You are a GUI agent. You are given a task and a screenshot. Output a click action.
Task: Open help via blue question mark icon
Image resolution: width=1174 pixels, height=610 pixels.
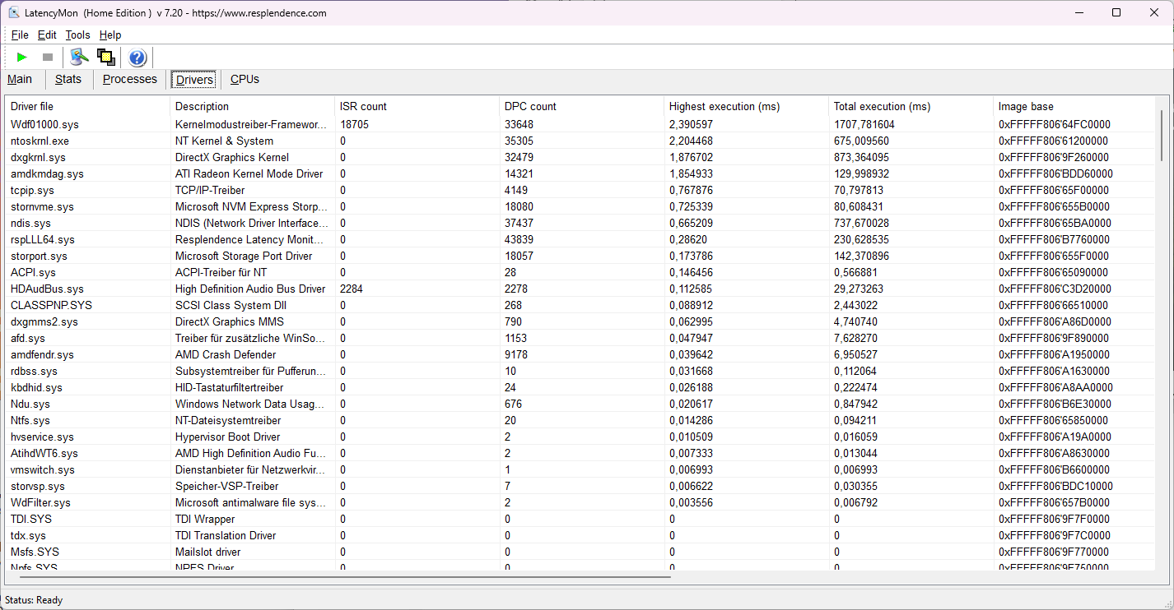click(x=137, y=58)
